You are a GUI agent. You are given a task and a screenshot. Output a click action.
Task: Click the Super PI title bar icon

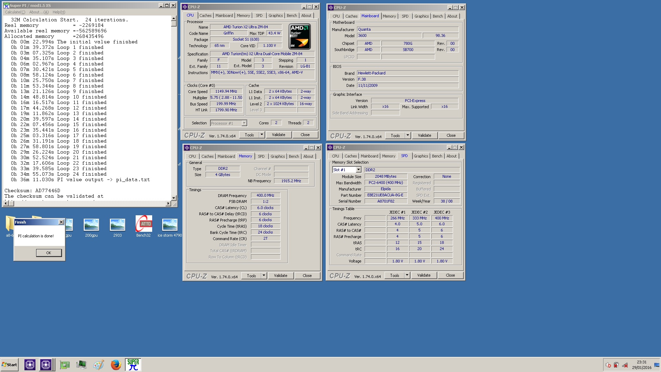[6, 6]
